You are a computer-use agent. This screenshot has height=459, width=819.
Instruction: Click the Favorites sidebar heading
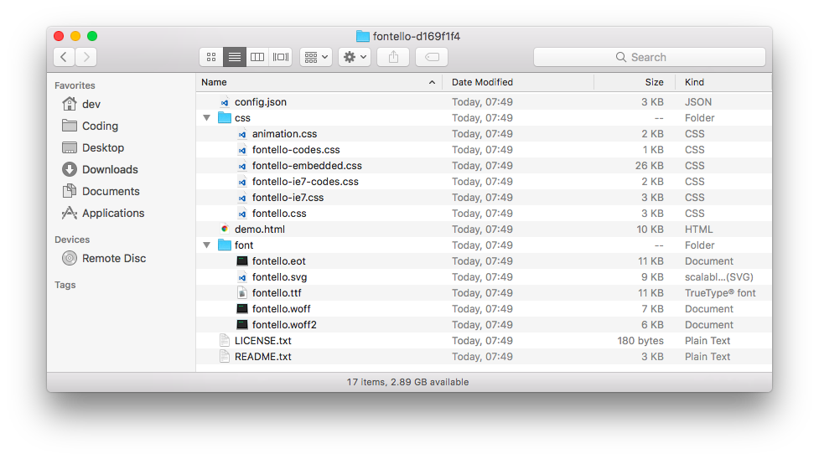[x=75, y=85]
